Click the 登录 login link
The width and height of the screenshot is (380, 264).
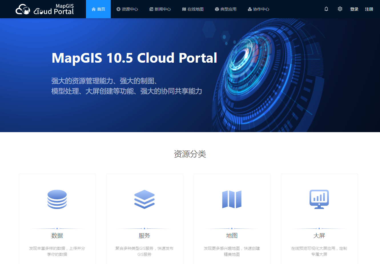(x=354, y=9)
